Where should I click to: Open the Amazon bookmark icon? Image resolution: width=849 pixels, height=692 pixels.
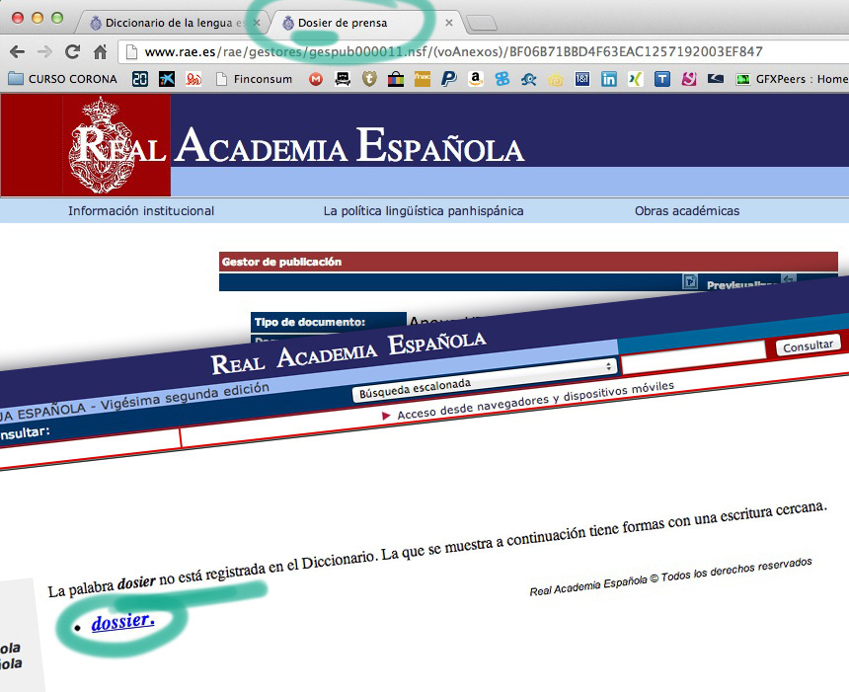point(475,79)
